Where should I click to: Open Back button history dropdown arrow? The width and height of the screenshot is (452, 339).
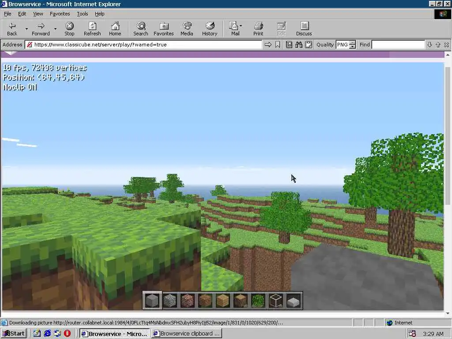click(26, 29)
